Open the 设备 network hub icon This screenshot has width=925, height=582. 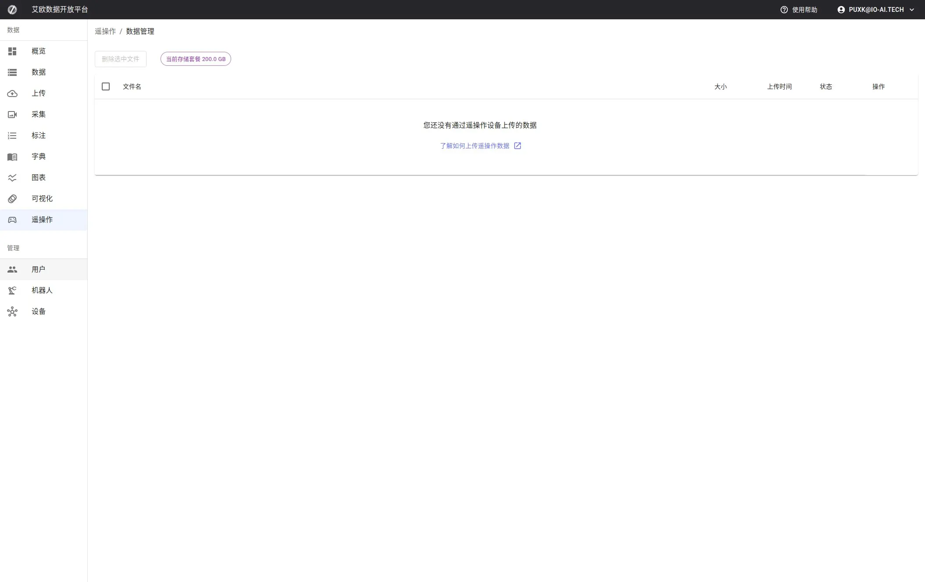click(x=12, y=312)
